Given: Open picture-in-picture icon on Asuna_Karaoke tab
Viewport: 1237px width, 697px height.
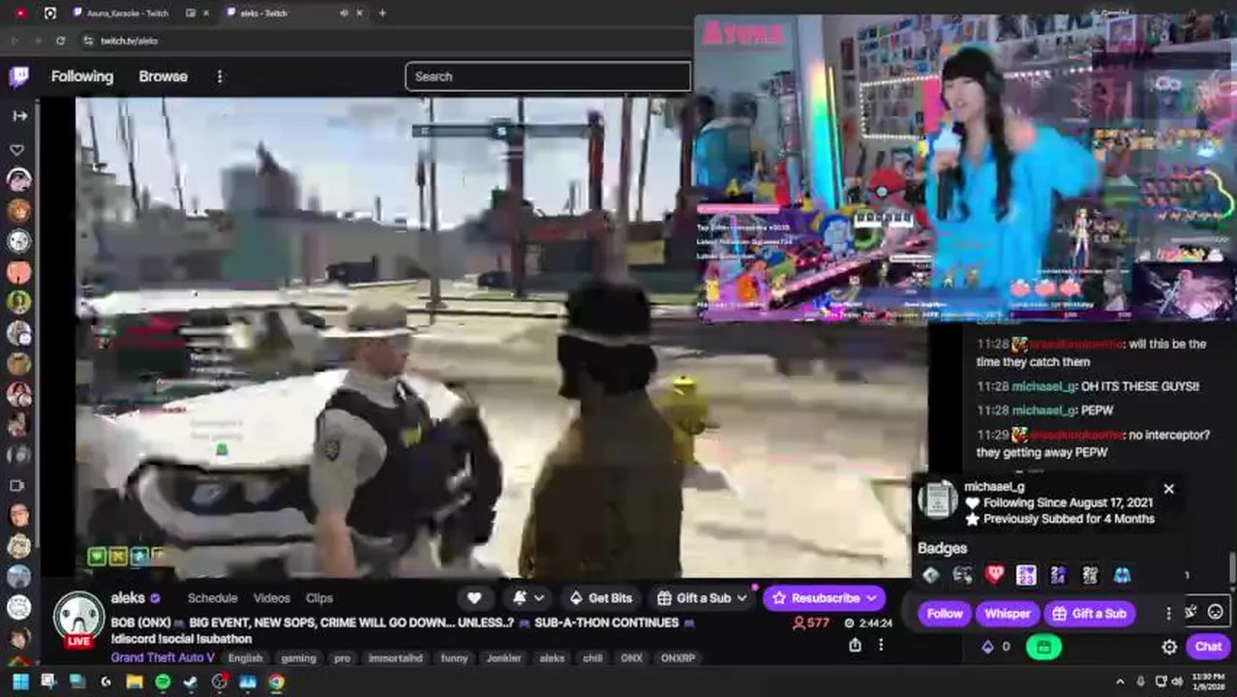Looking at the screenshot, I should tap(191, 14).
